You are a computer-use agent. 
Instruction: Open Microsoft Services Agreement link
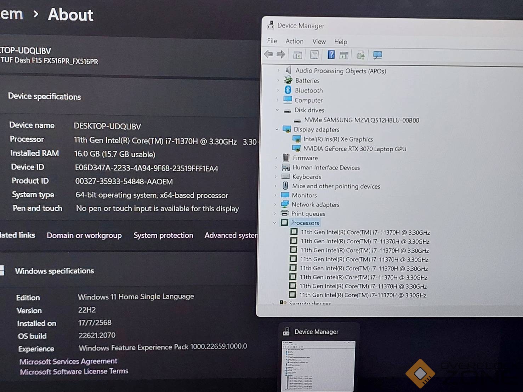pyautogui.click(x=68, y=361)
